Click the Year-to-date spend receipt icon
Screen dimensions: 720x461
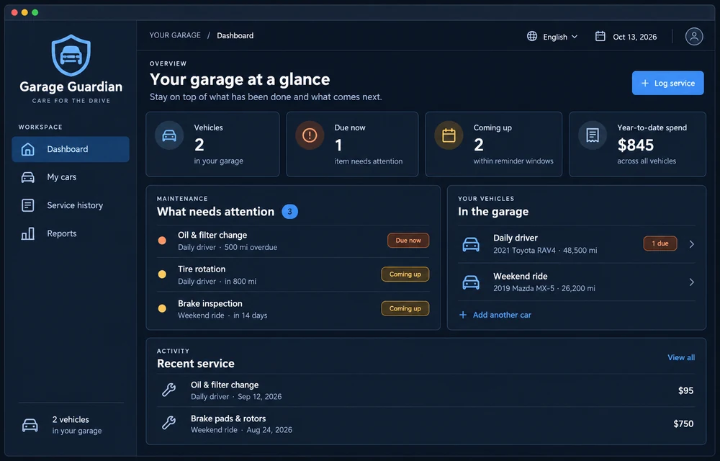(x=593, y=135)
